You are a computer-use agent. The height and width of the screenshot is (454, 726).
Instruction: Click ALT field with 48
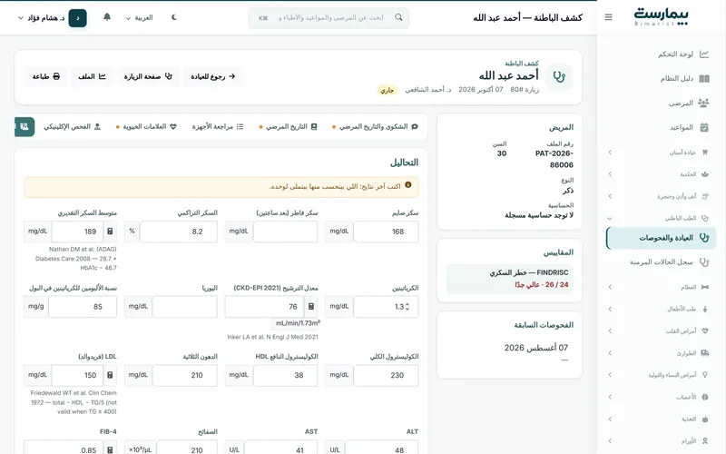[381, 447]
